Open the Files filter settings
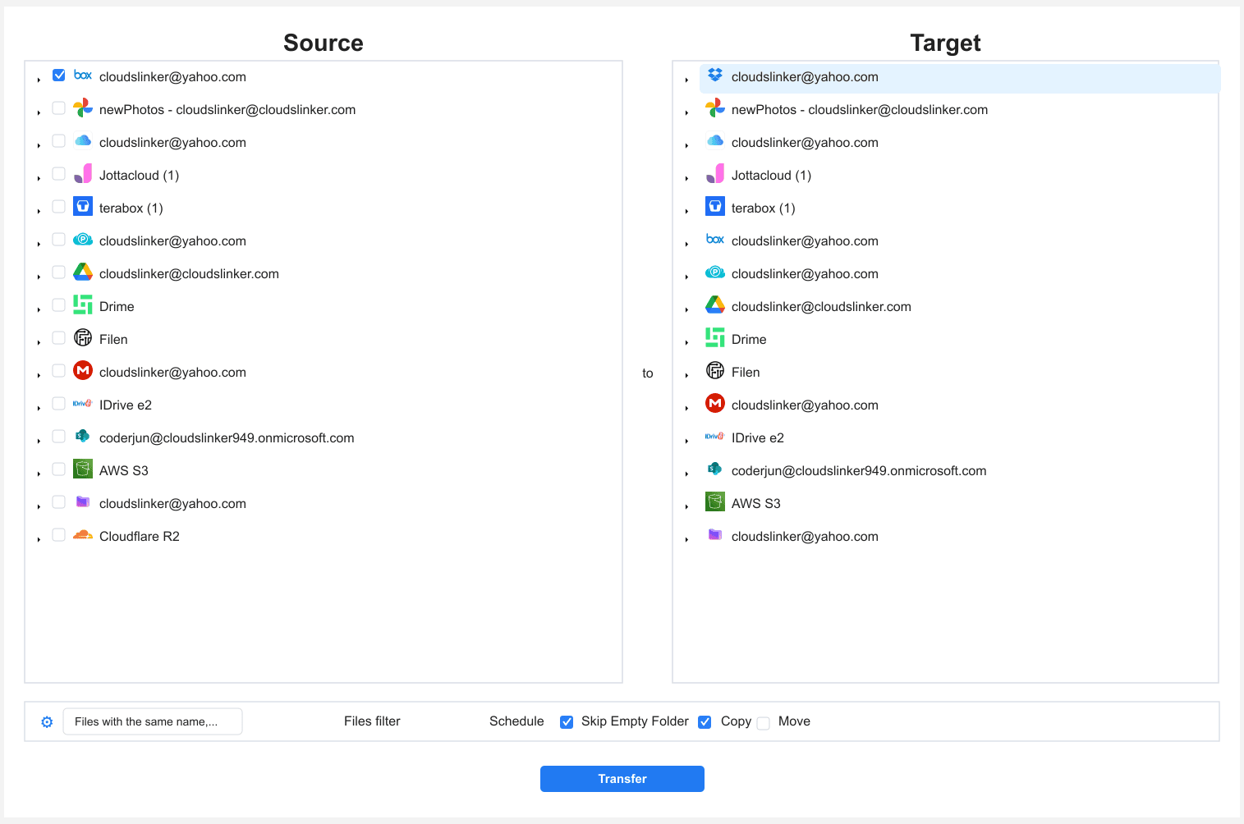Viewport: 1244px width, 824px height. click(372, 721)
